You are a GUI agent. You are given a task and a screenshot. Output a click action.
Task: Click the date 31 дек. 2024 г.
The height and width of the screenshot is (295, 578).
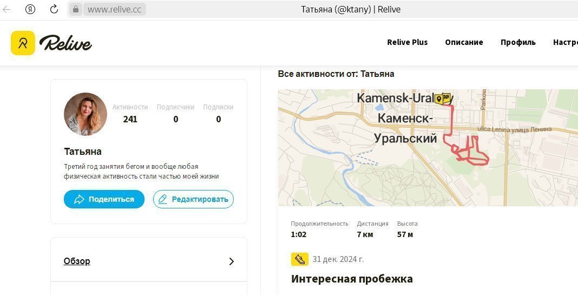(338, 259)
